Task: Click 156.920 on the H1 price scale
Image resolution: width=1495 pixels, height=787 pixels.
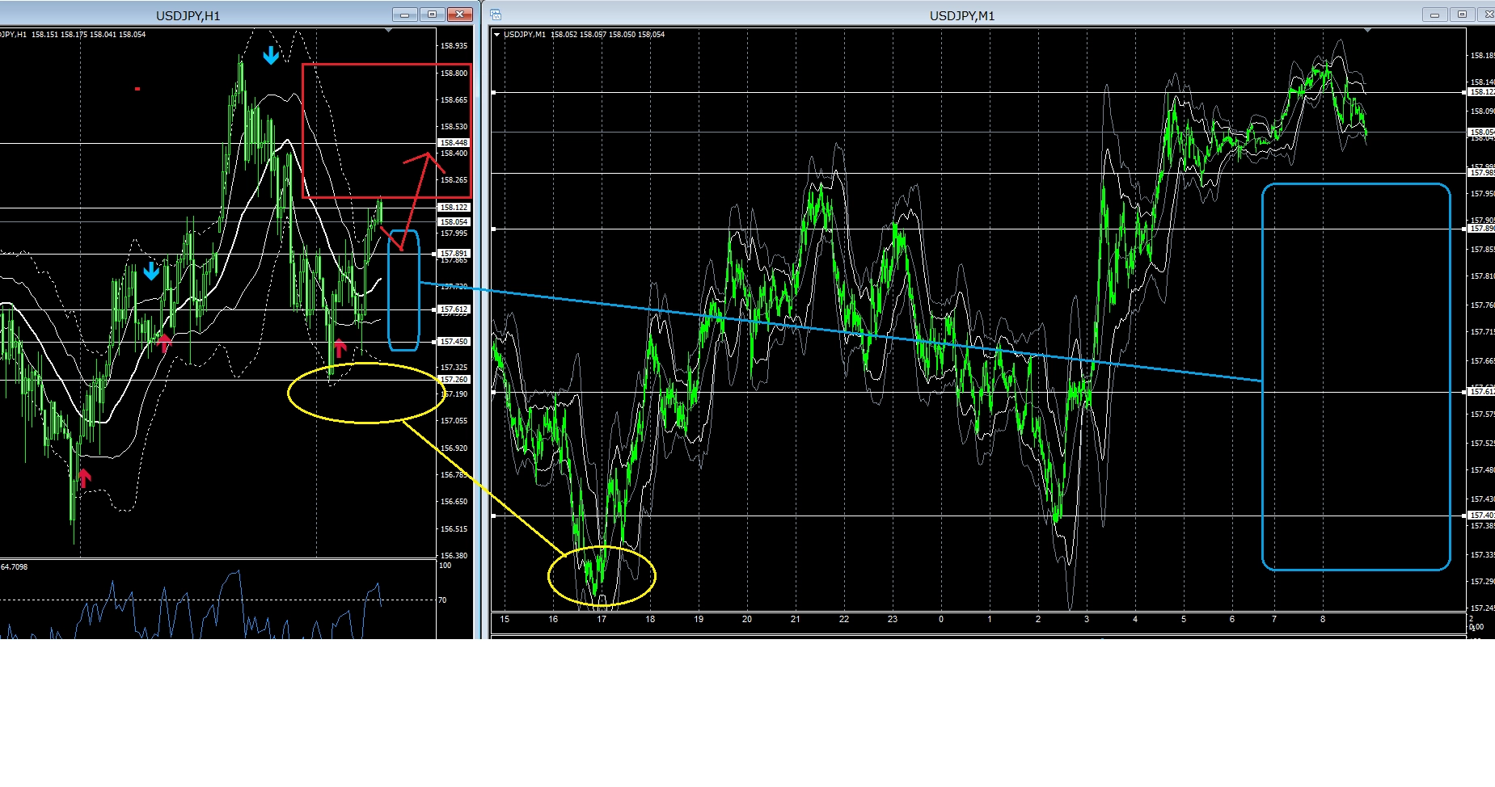Action: [x=454, y=448]
